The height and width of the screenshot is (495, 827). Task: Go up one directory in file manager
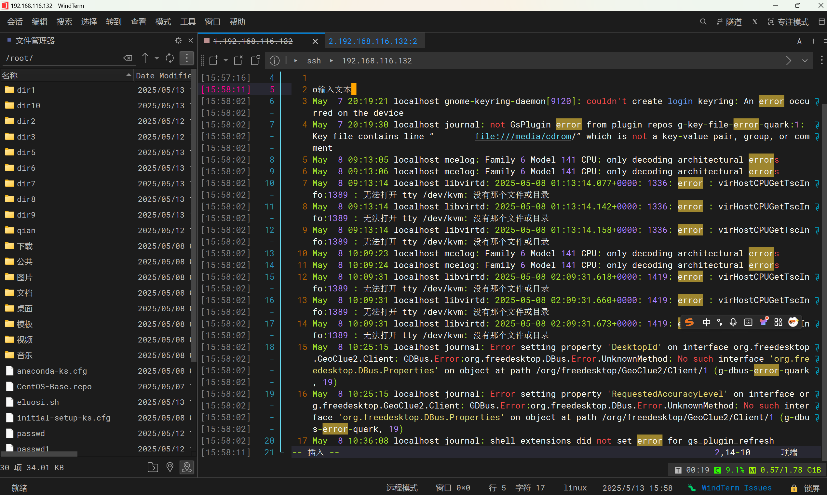tap(145, 58)
